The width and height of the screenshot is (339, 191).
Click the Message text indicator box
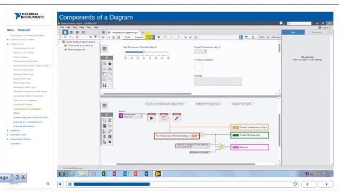pos(218,82)
